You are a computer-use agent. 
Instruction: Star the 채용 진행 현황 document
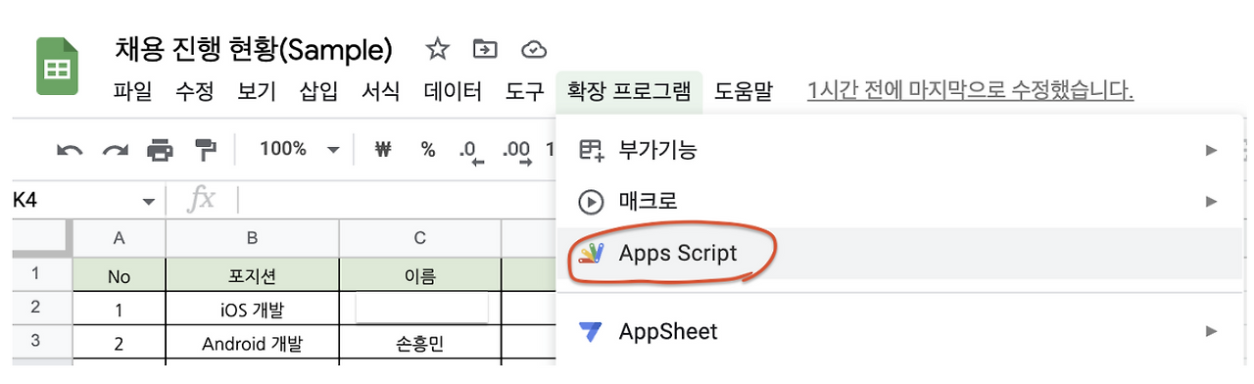click(437, 49)
